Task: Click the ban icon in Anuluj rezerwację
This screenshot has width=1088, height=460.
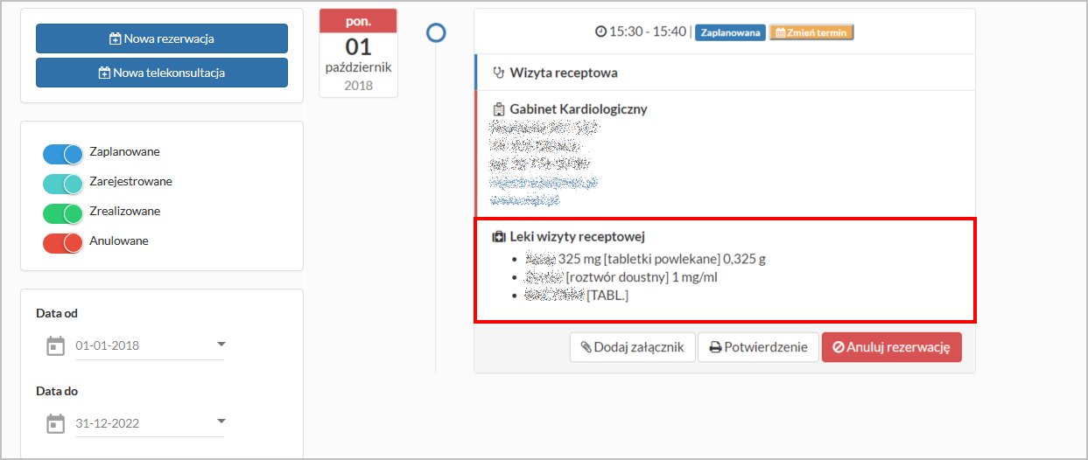Action: [839, 347]
